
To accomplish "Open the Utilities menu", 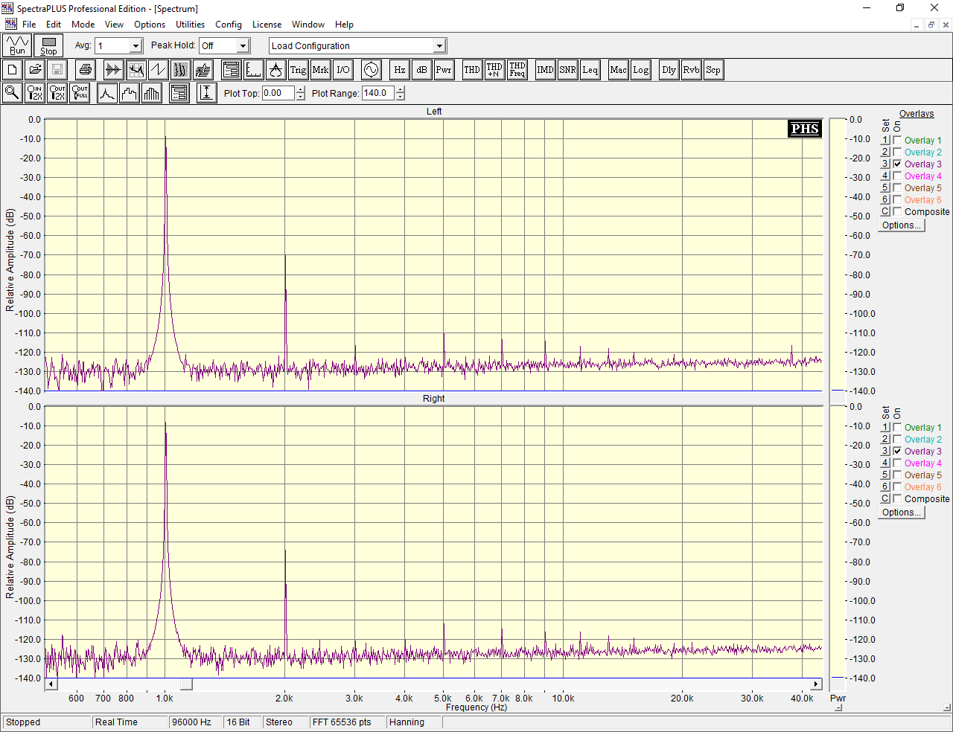I will click(190, 25).
